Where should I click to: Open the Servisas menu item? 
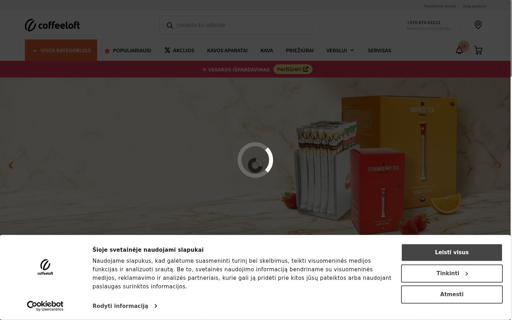coord(379,50)
